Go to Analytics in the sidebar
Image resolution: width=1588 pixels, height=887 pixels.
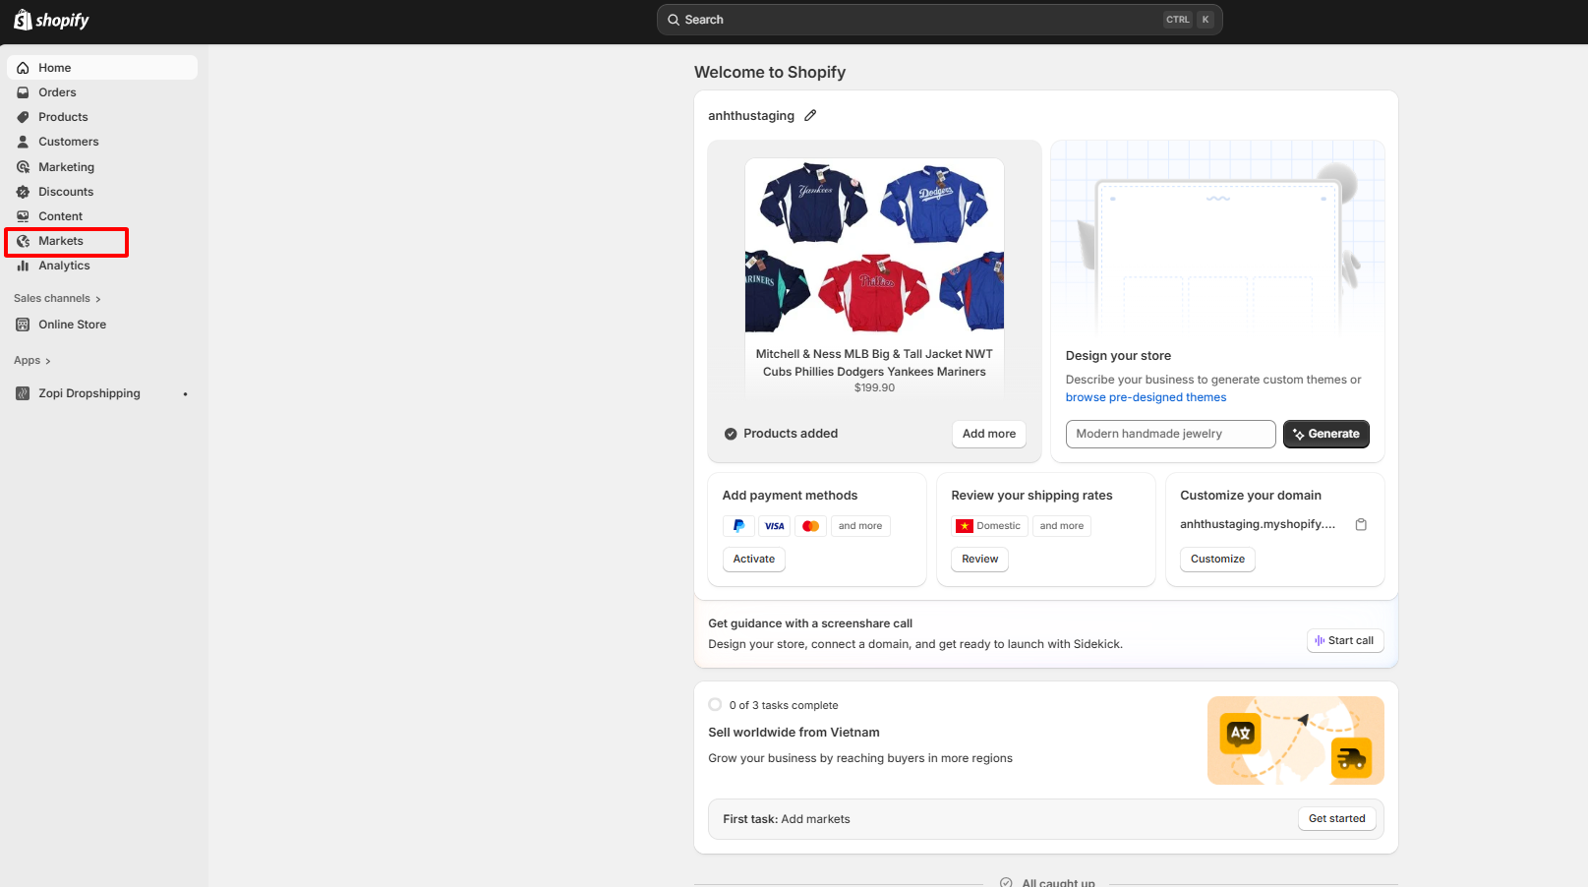(64, 266)
